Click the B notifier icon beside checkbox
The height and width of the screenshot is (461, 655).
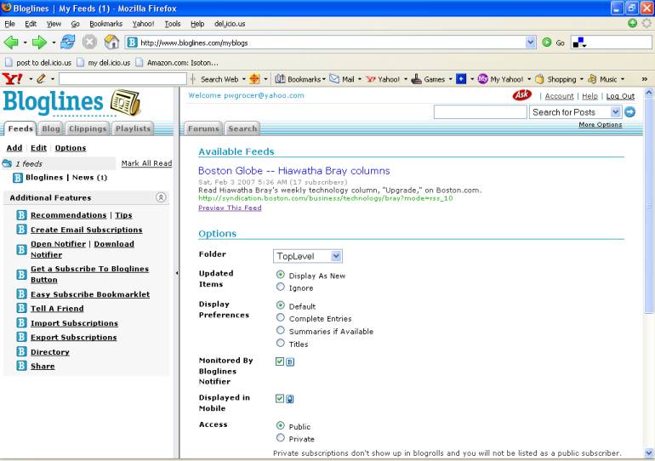pyautogui.click(x=290, y=361)
